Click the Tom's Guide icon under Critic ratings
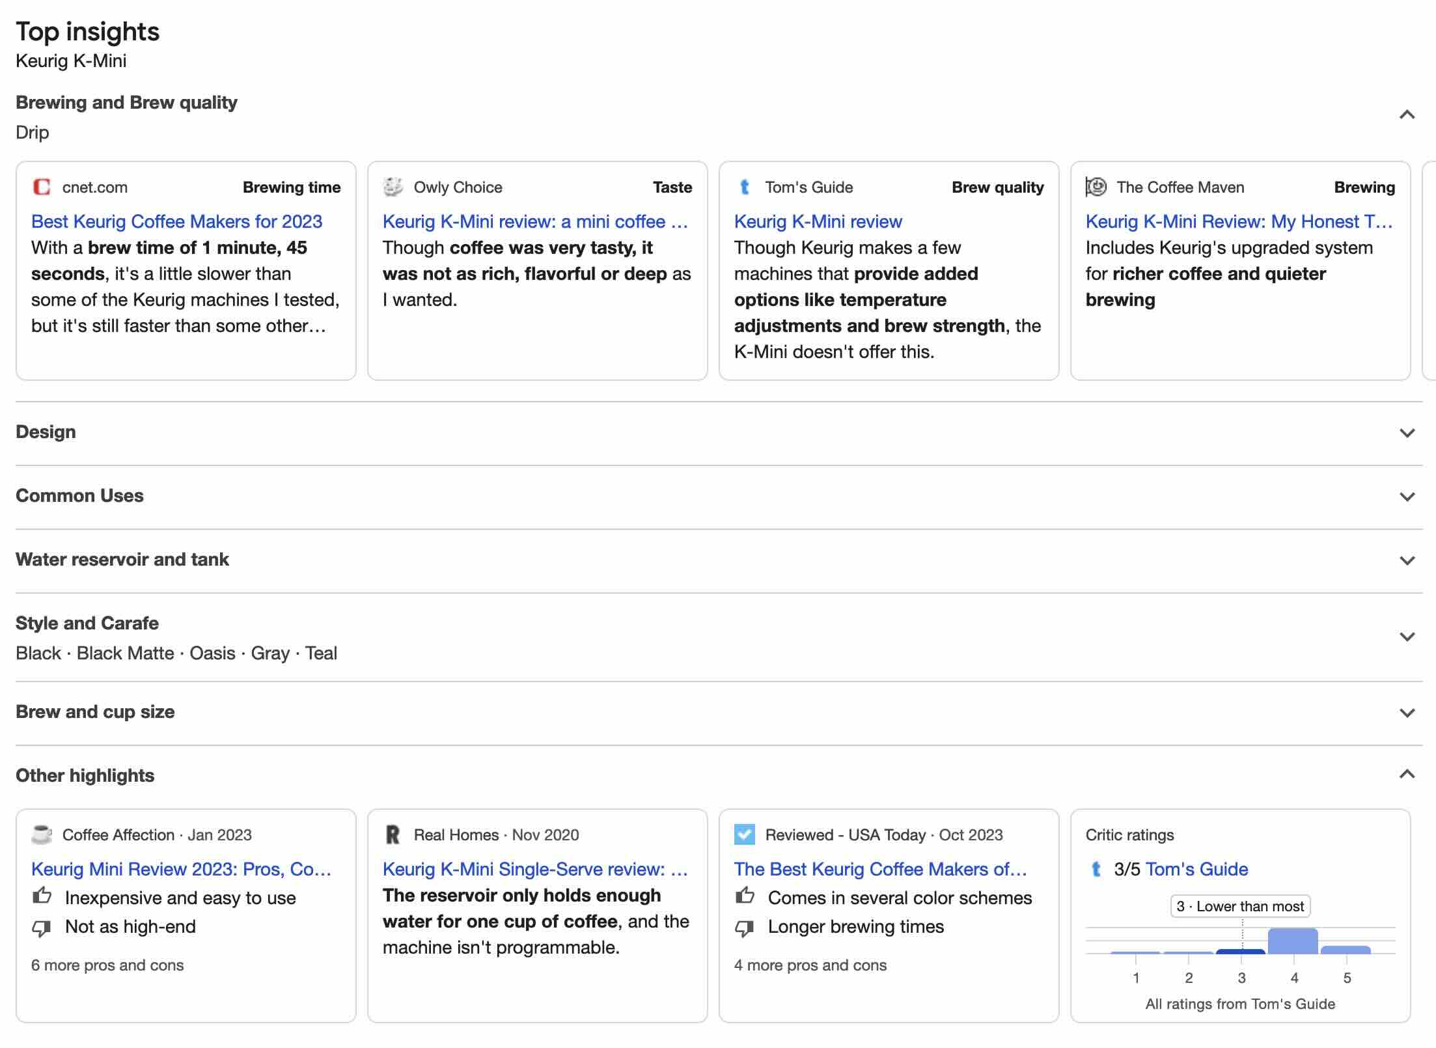The width and height of the screenshot is (1436, 1048). pos(1096,869)
